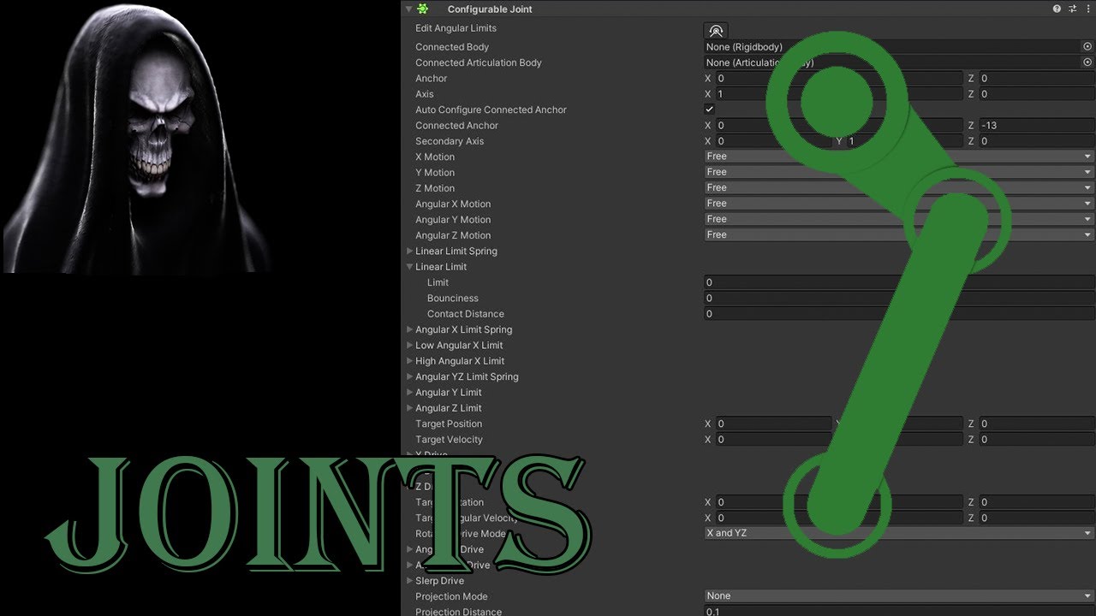
Task: Click the Edit Angular Limits label
Action: (x=456, y=28)
